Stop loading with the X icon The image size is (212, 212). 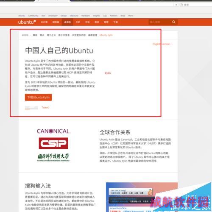[x=176, y=5]
